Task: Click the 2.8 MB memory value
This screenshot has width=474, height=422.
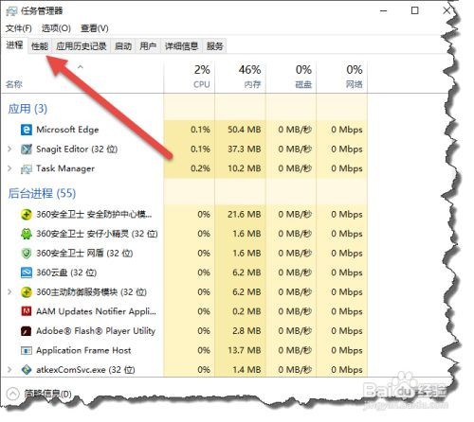Action: (246, 331)
